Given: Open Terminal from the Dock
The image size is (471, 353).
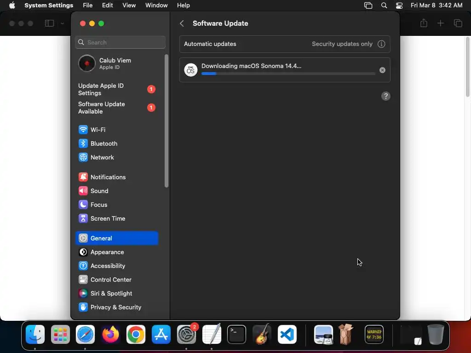Looking at the screenshot, I should (237, 334).
